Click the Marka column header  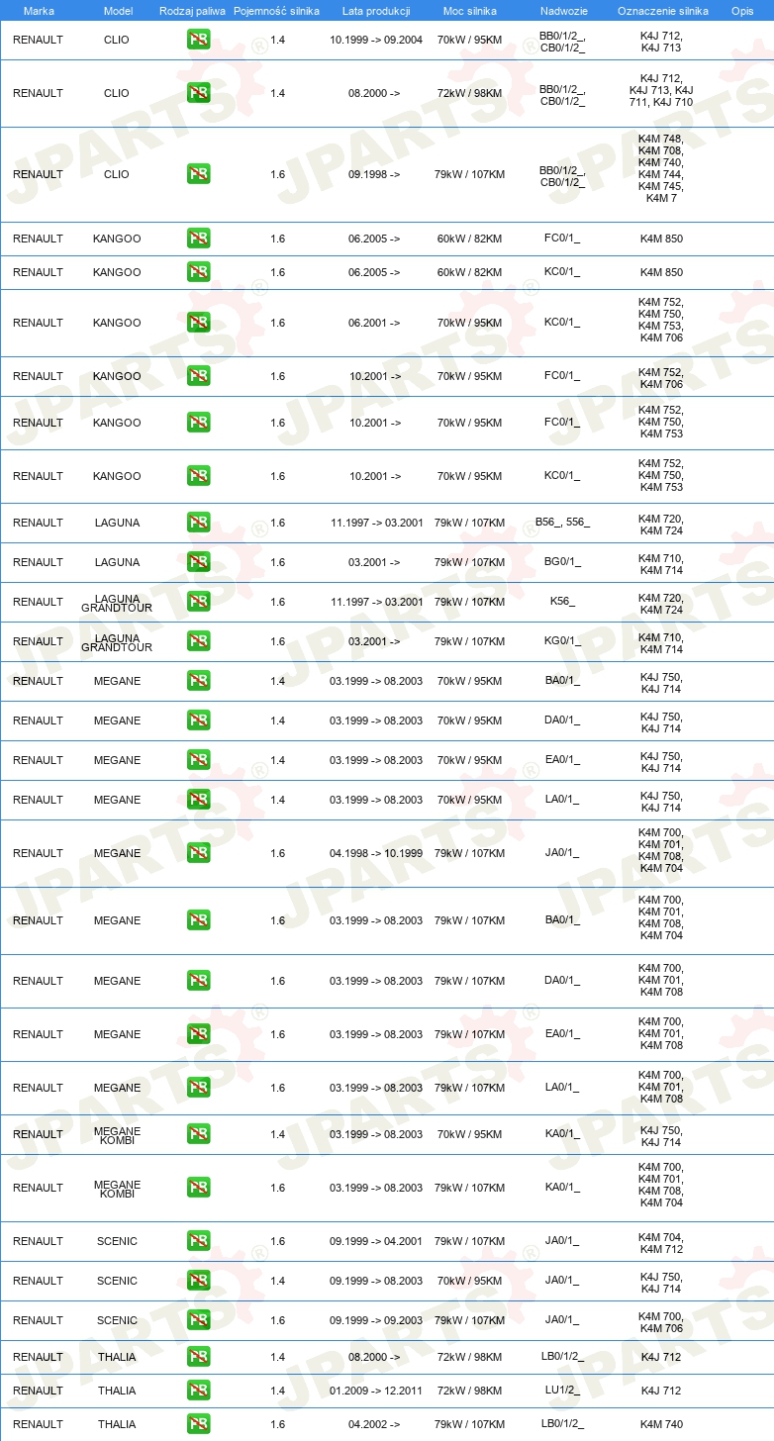pyautogui.click(x=39, y=11)
